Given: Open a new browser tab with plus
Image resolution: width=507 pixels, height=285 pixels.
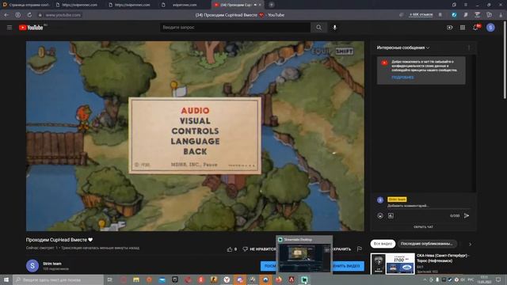Looking at the screenshot, I should click(x=271, y=5).
